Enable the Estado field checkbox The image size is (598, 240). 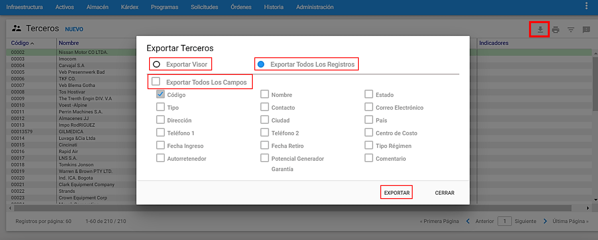point(369,94)
